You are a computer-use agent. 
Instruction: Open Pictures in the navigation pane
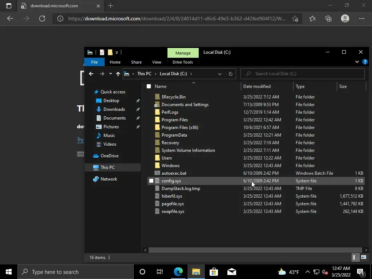pos(111,127)
